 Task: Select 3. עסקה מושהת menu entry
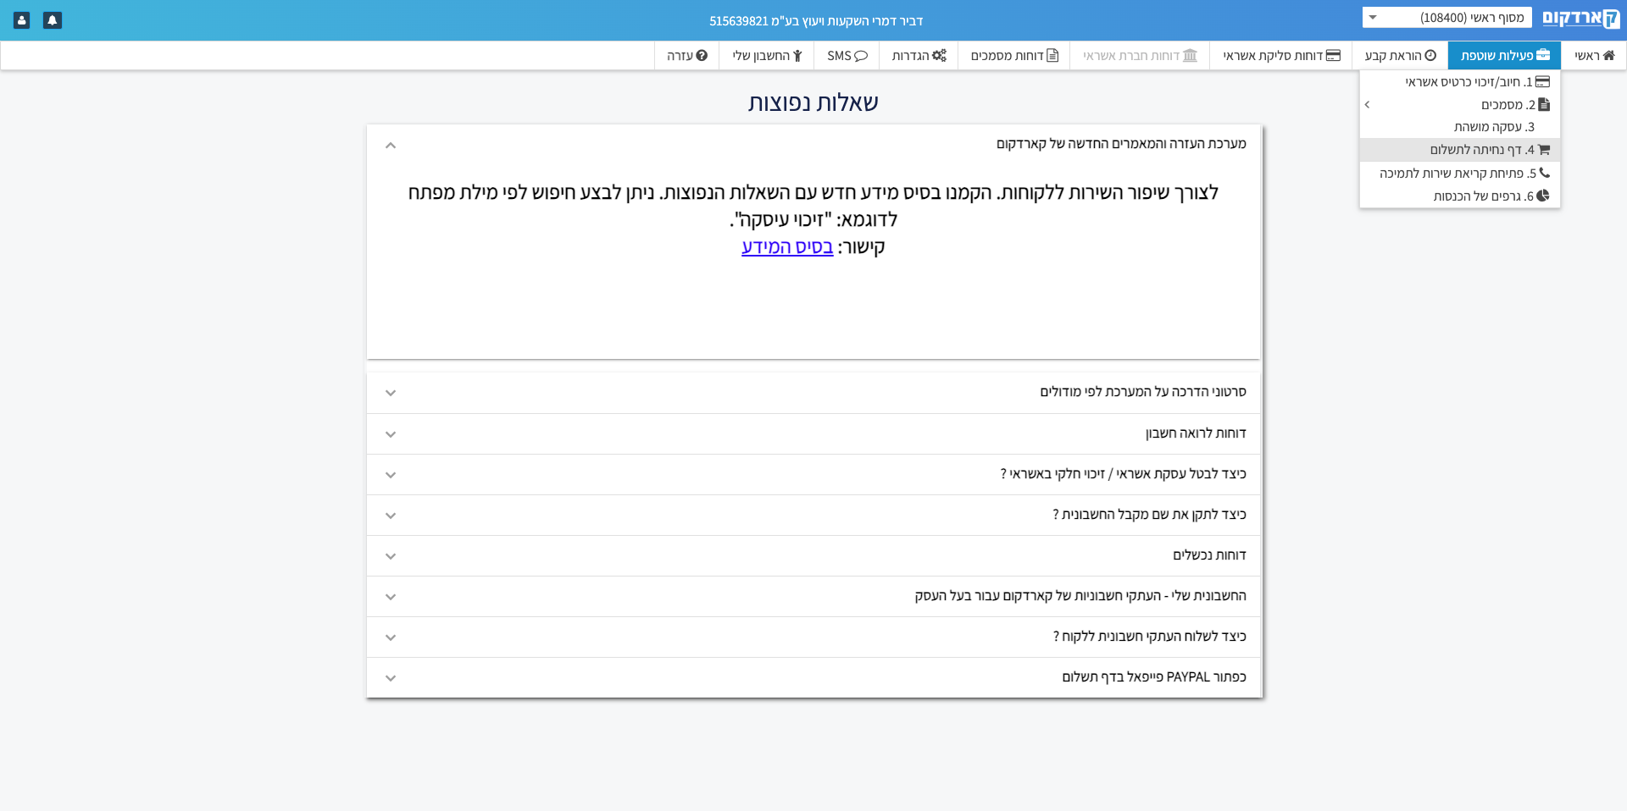(1460, 127)
